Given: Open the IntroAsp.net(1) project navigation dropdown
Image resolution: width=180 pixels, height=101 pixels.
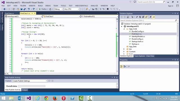Looking at the screenshot, I should [x=41, y=16].
